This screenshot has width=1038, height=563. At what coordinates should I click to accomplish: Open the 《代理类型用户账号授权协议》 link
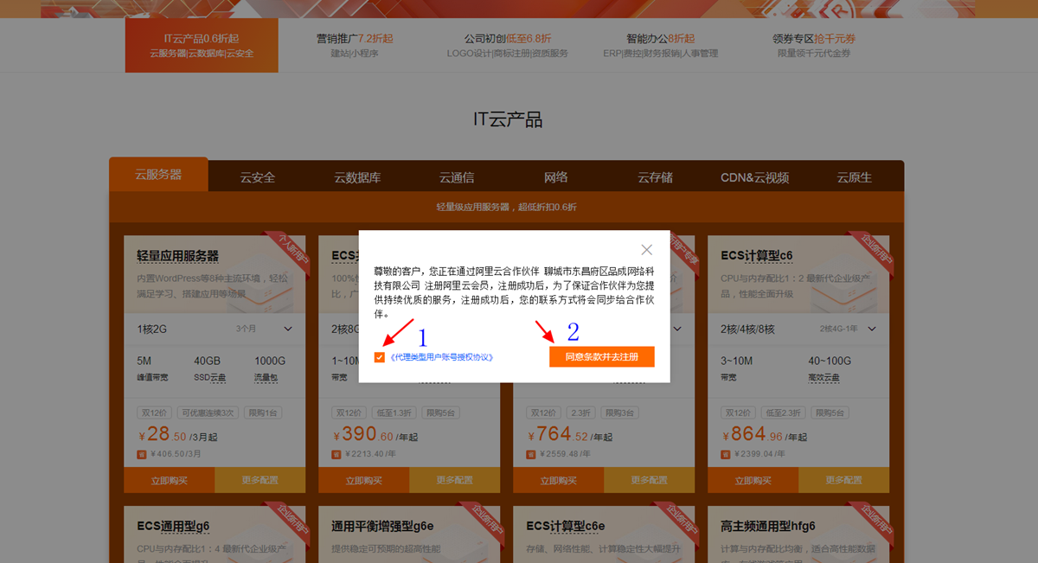441,357
